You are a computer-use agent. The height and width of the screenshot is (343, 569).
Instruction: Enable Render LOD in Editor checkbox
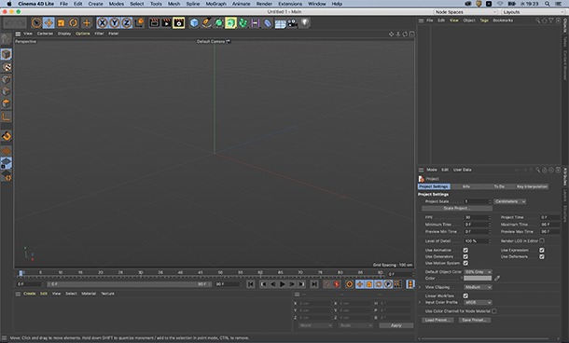click(x=542, y=240)
